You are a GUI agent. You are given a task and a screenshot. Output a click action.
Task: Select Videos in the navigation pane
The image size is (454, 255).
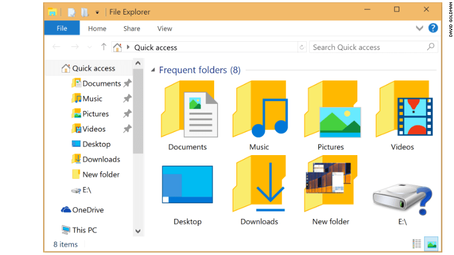(x=88, y=129)
